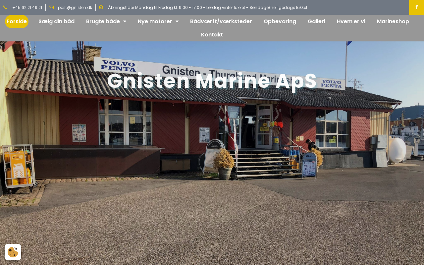Navigate to Opbevaring
Viewport: 424px width, 265px height.
tap(280, 22)
